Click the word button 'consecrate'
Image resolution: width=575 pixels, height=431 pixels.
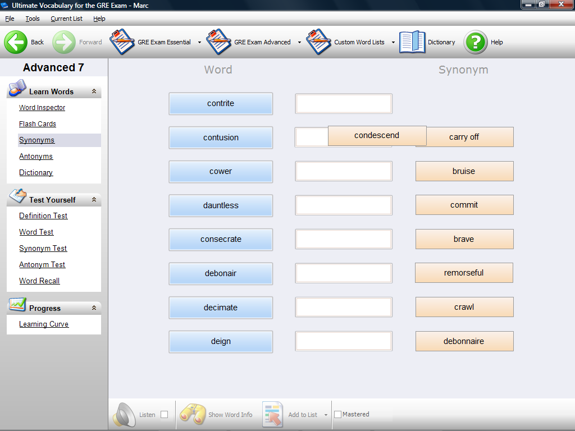[x=221, y=239]
